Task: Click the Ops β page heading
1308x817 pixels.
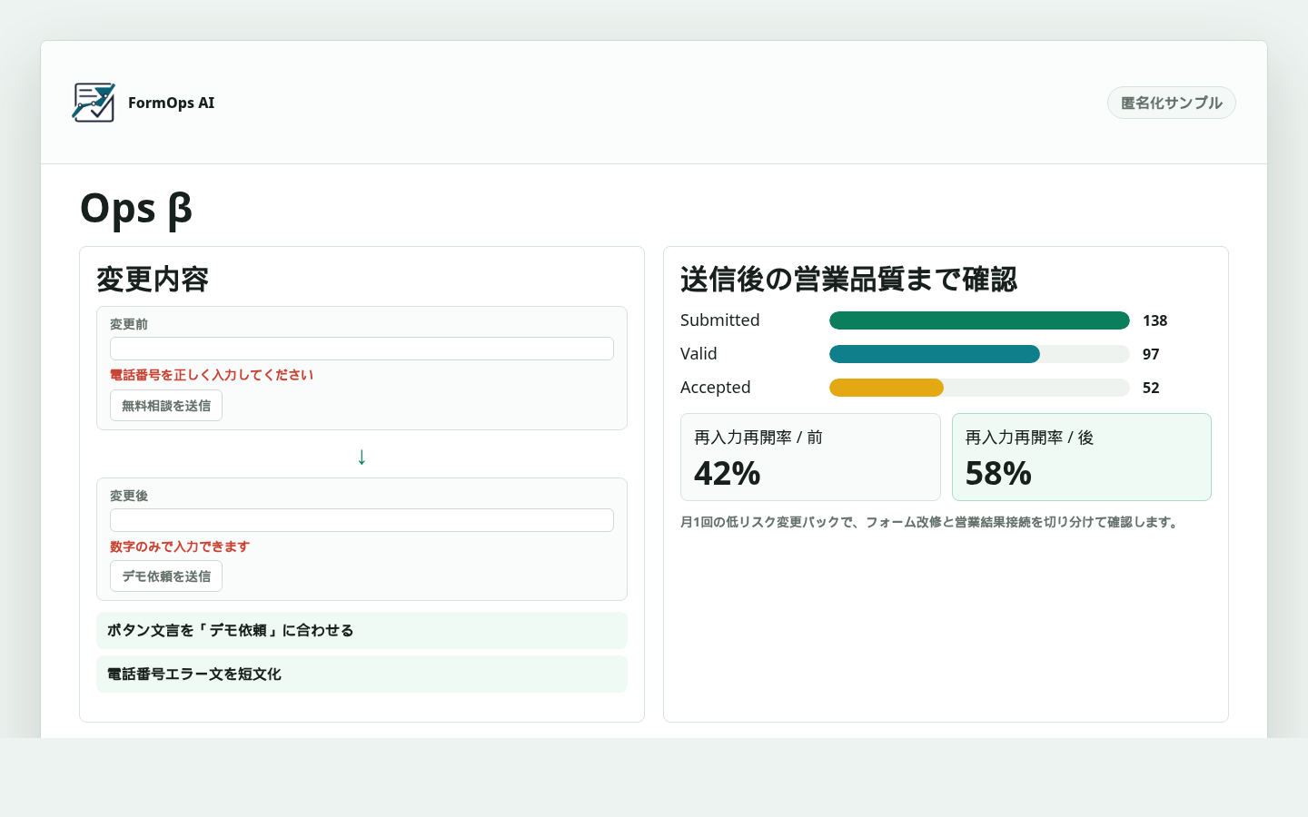Action: [136, 209]
